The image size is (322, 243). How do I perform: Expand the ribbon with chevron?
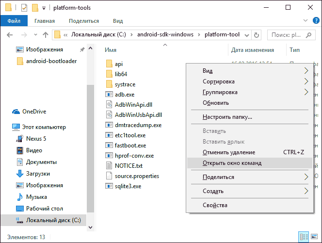point(306,20)
